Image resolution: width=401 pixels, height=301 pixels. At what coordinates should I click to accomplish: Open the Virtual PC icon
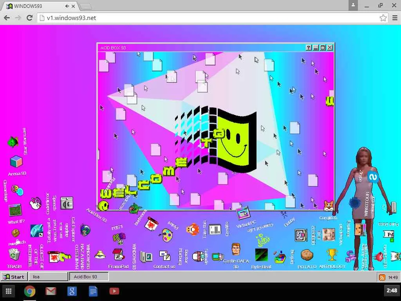point(242,213)
